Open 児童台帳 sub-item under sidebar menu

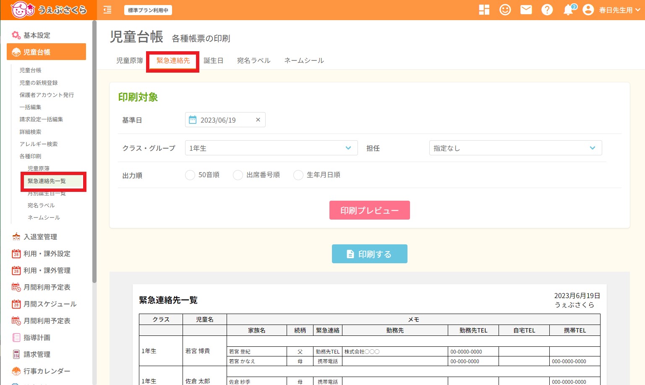pos(30,70)
